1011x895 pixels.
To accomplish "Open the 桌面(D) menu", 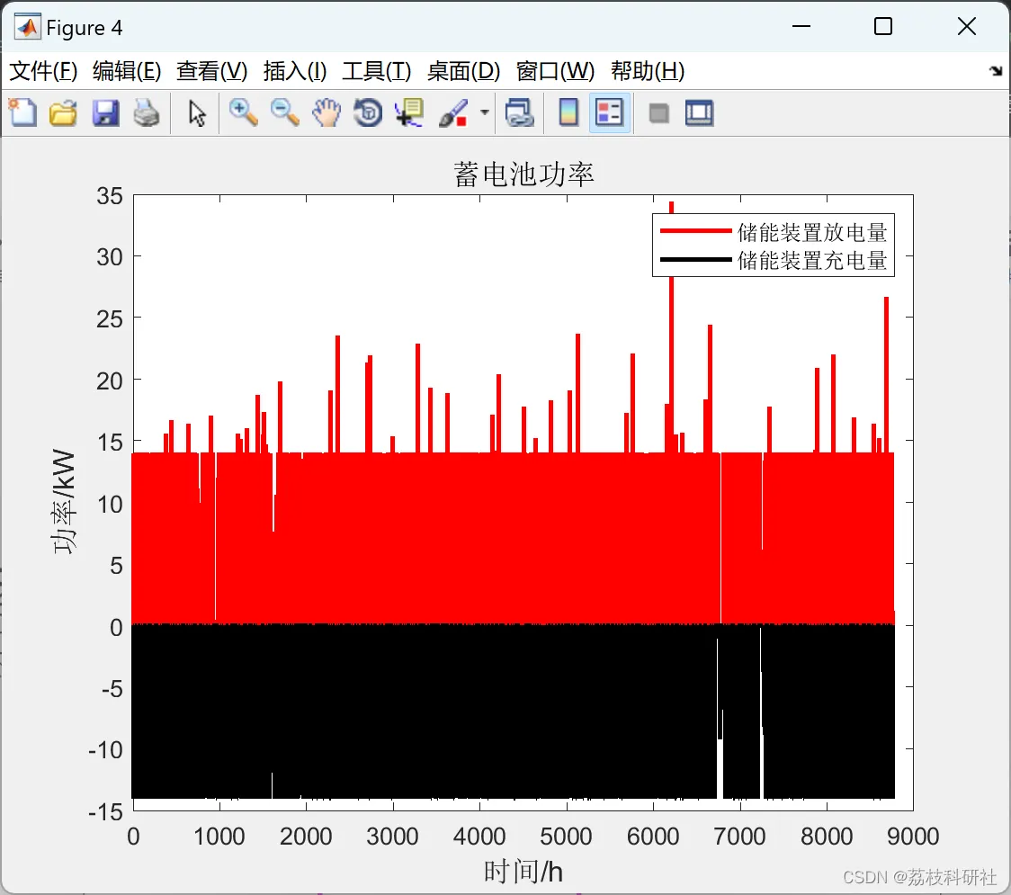I will (463, 71).
